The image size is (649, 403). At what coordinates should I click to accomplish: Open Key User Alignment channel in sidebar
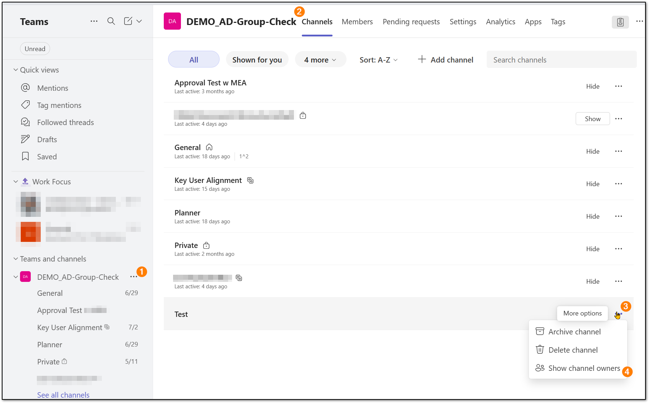click(70, 328)
